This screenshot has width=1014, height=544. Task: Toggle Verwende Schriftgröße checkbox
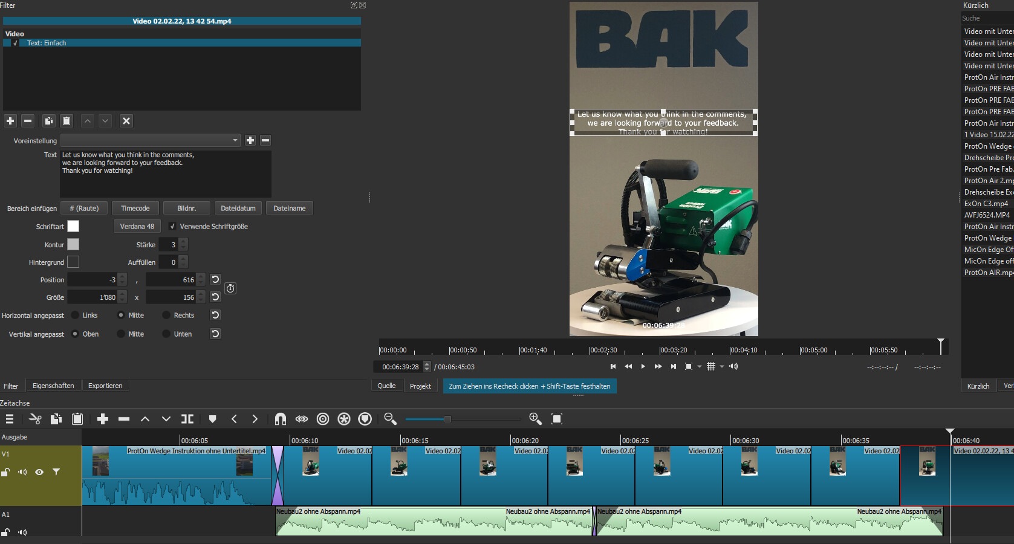(x=172, y=227)
